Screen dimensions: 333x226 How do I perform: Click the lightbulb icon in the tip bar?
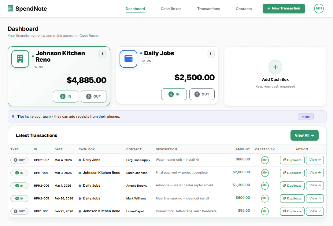(x=13, y=117)
